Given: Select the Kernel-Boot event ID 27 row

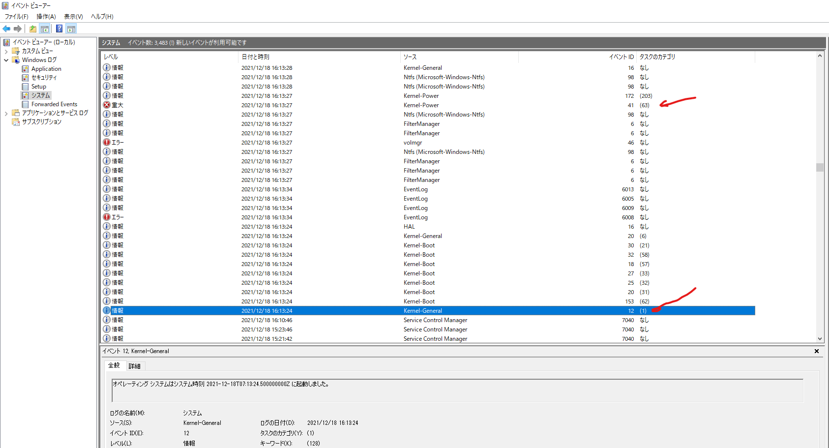Looking at the screenshot, I should point(428,273).
